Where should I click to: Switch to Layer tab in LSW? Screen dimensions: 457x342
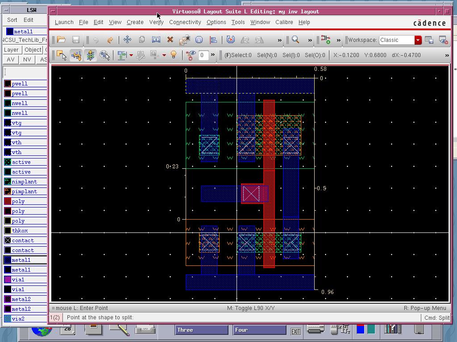pyautogui.click(x=11, y=50)
